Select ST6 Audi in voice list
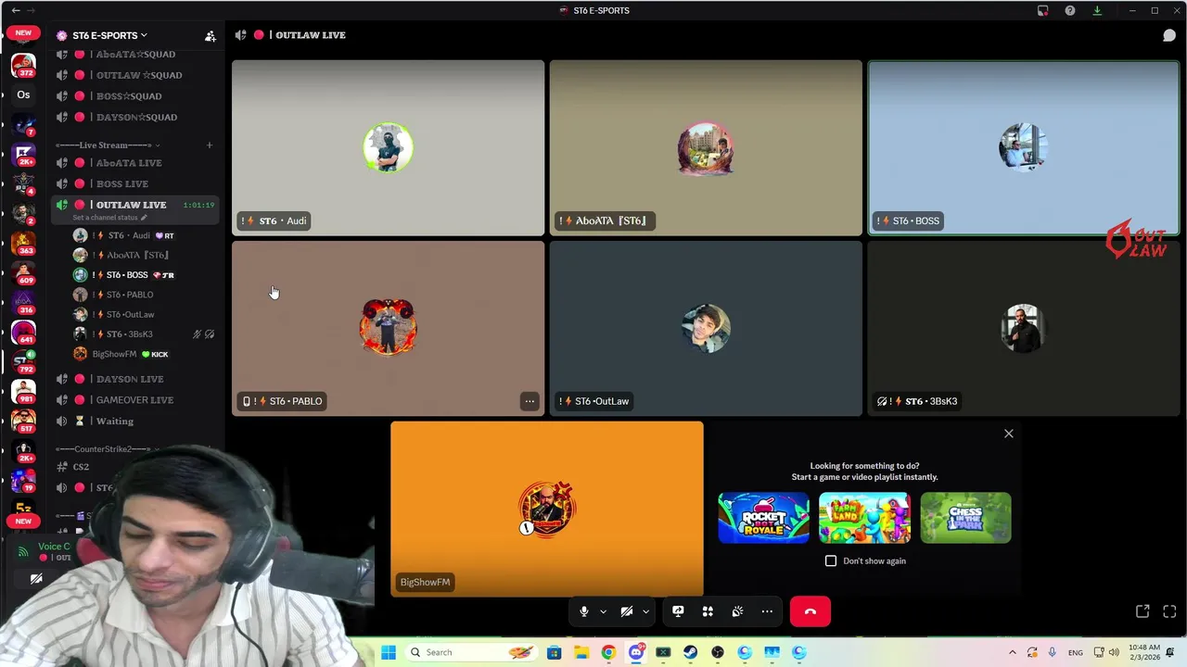 click(x=144, y=235)
